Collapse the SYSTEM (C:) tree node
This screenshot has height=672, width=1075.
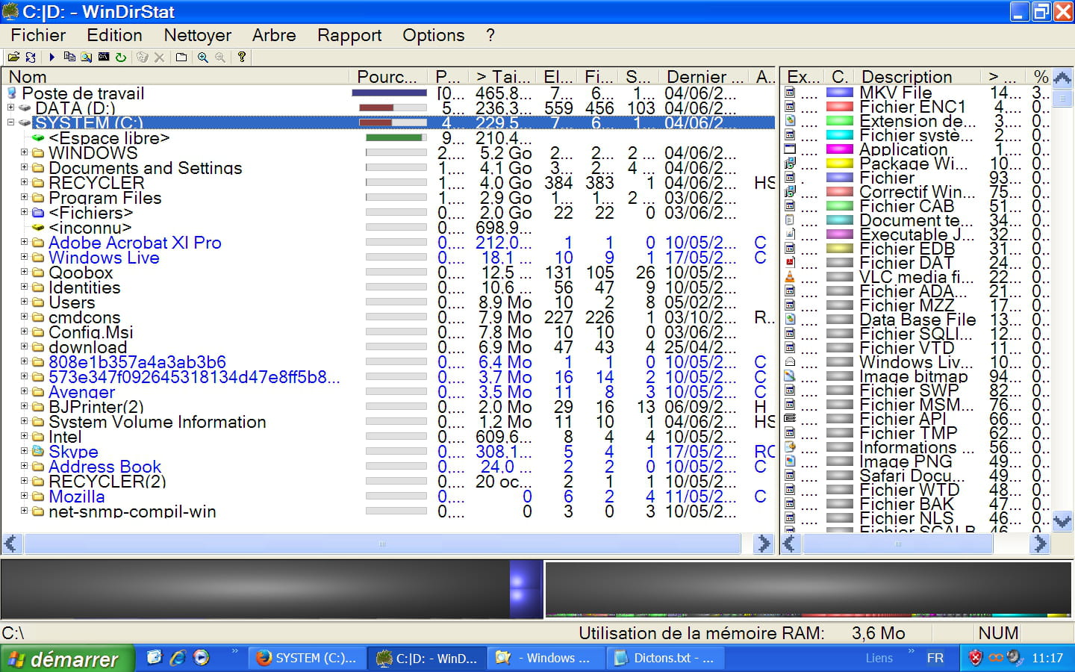tap(10, 122)
